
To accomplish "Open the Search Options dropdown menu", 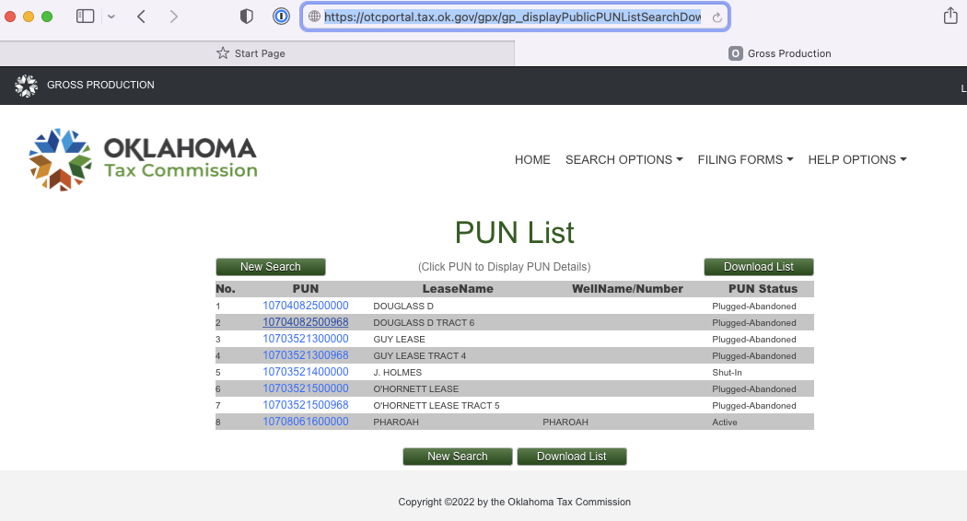I will (623, 159).
